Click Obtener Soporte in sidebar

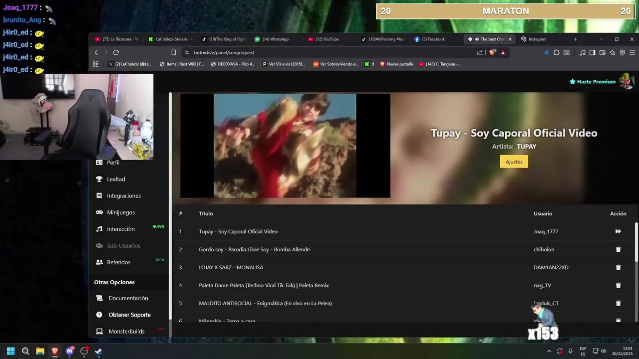(x=130, y=315)
